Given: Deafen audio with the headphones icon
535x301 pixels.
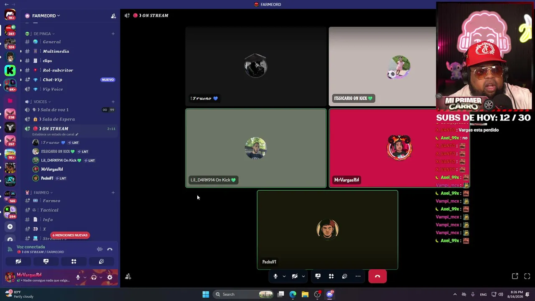Looking at the screenshot, I should coord(94,278).
